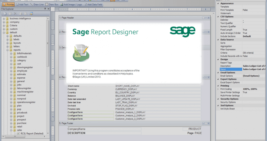Screen dimensions: 267x141
Task: Click the open folder icon in File Explorer
Action: [10, 13]
